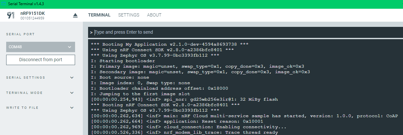Click the 'I: Secondary image' log line
This screenshot has width=403, height=135.
pyautogui.click(x=201, y=72)
